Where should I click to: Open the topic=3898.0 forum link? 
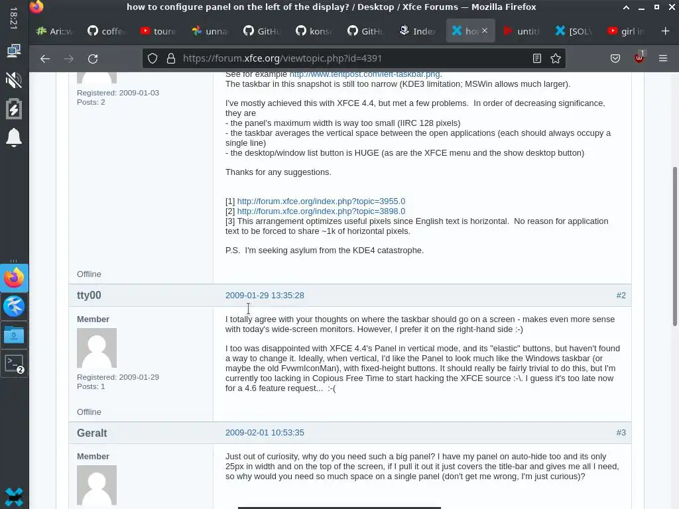coord(321,211)
